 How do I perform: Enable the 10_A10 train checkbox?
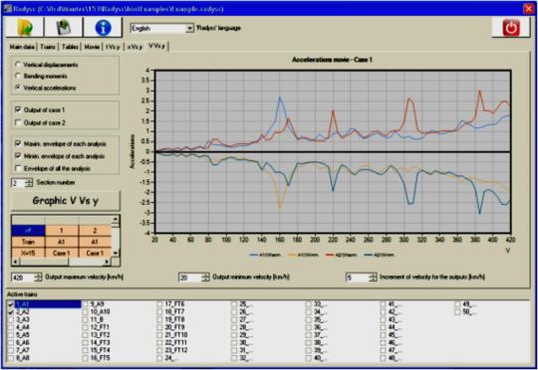point(85,311)
